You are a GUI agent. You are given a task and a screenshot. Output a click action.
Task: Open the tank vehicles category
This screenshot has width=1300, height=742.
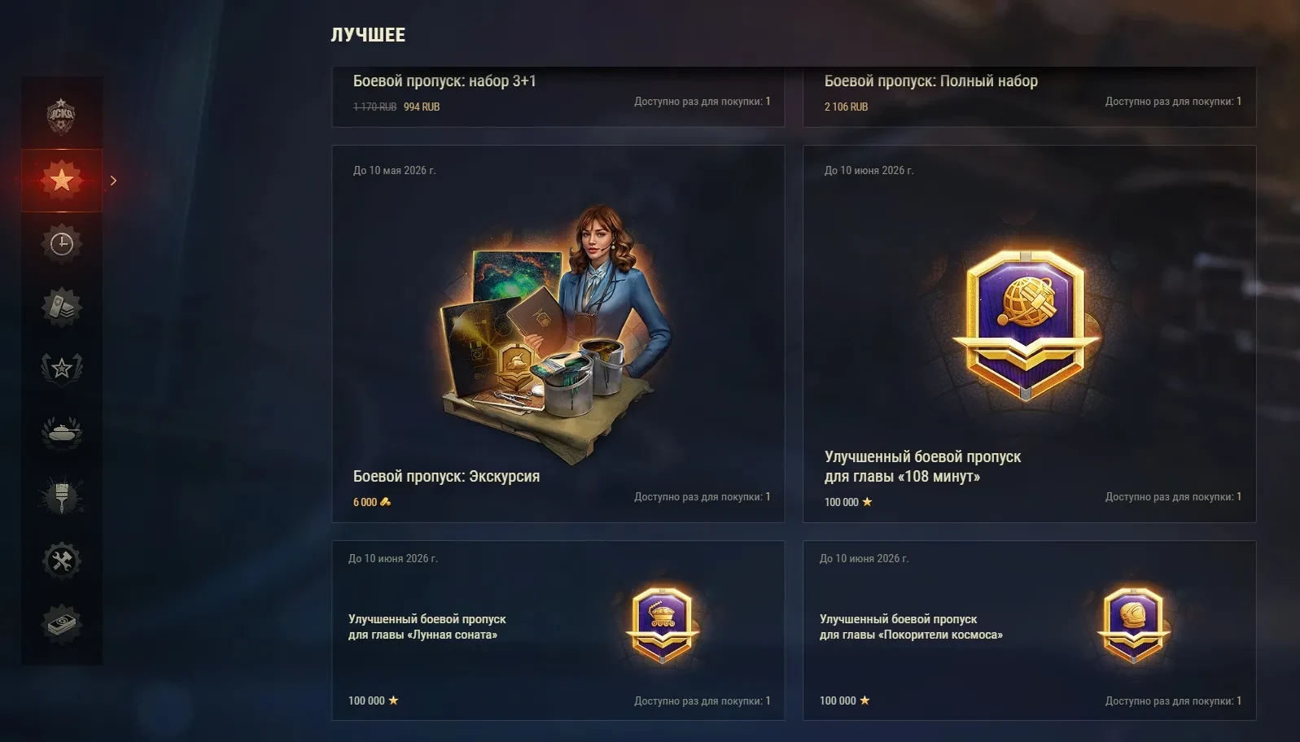(x=62, y=432)
